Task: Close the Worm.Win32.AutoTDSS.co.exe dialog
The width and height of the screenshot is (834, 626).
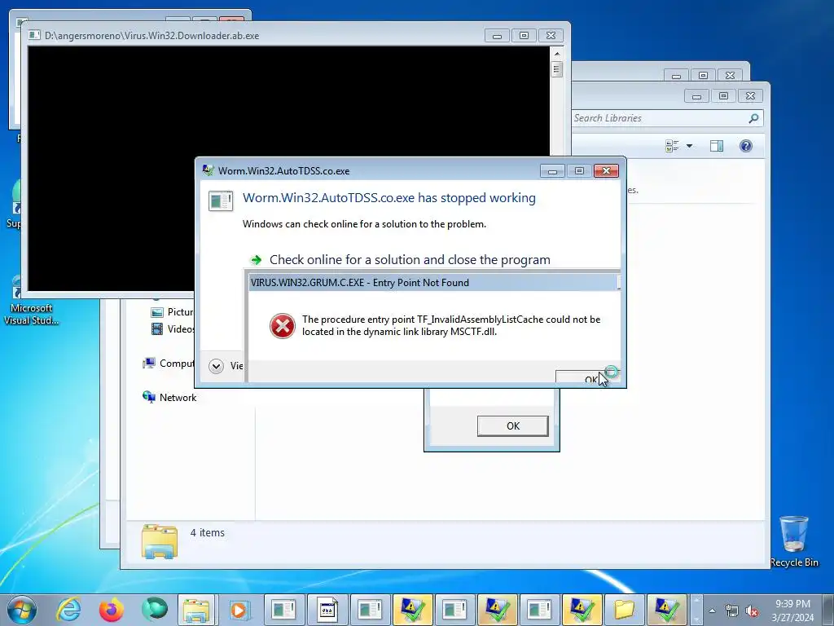Action: pyautogui.click(x=606, y=171)
